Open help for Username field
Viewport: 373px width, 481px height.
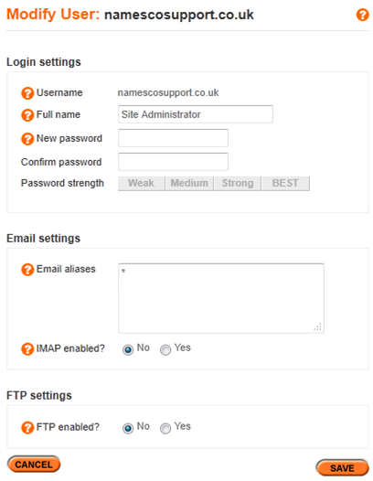pos(27,93)
